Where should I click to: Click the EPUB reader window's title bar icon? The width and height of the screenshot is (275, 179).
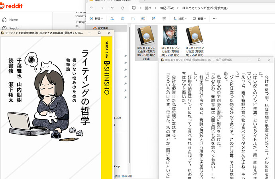162,60
